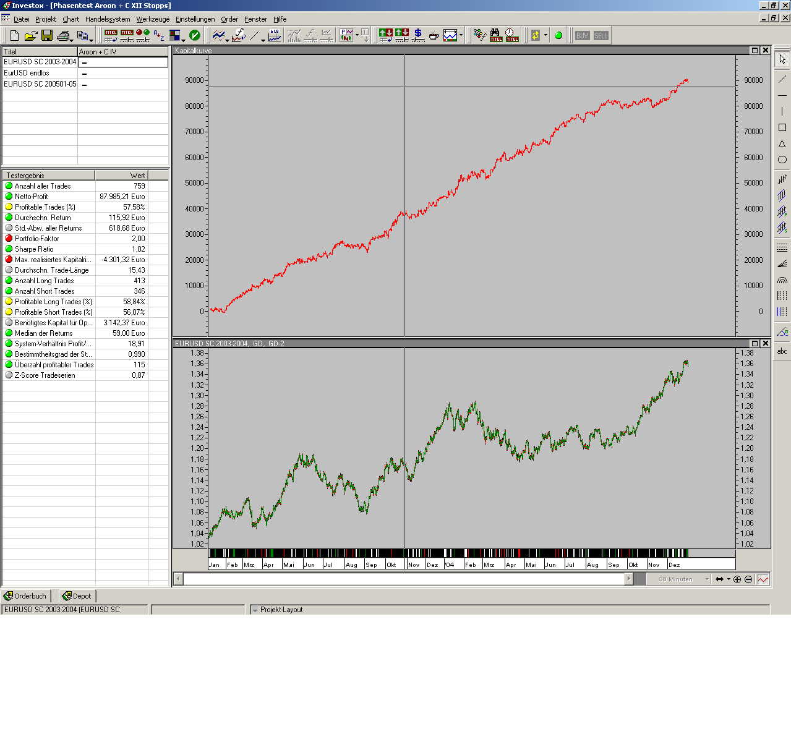This screenshot has width=791, height=742.
Task: Click the green checkmark toolbar icon
Action: (194, 36)
